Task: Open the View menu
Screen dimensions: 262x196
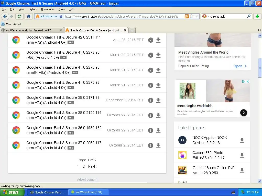Action: [x=21, y=9]
